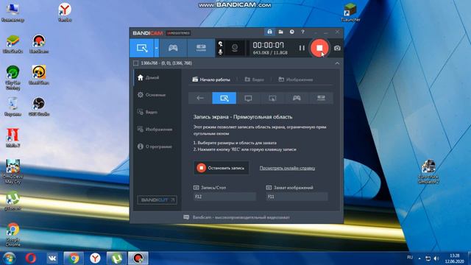Tick the checkbox beside 1366x768 region
Image resolution: width=471 pixels, height=265 pixels.
(x=135, y=63)
